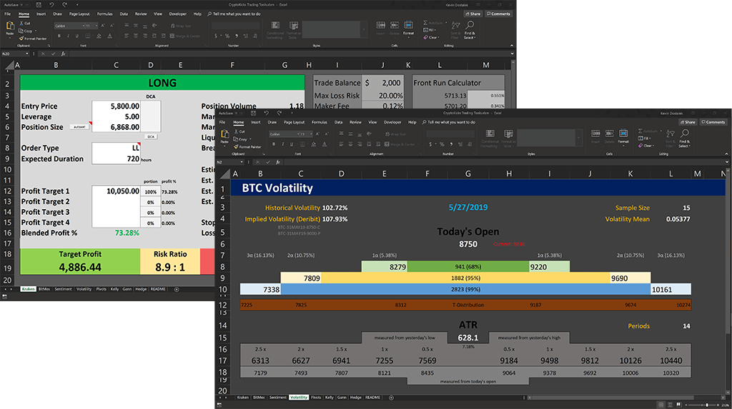Toggle AutoSave switch in the front Excel window
Image resolution: width=732 pixels, height=409 pixels.
(239, 113)
